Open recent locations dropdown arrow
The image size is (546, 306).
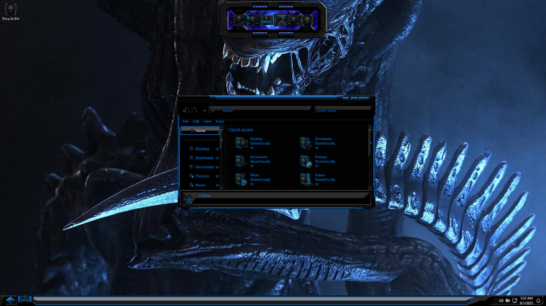point(204,110)
